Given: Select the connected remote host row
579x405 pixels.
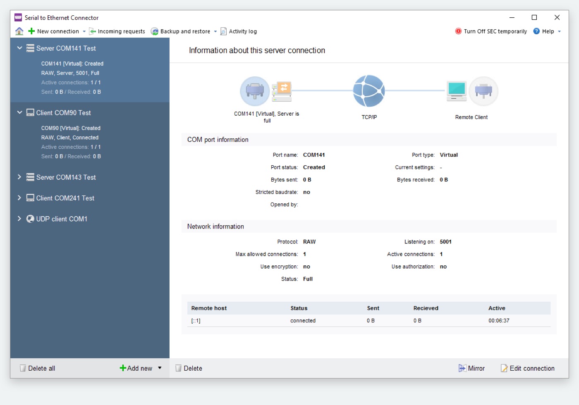Looking at the screenshot, I should click(x=368, y=321).
